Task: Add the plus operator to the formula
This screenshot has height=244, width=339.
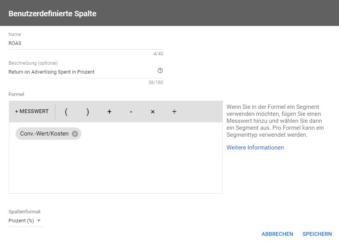Action: point(110,112)
